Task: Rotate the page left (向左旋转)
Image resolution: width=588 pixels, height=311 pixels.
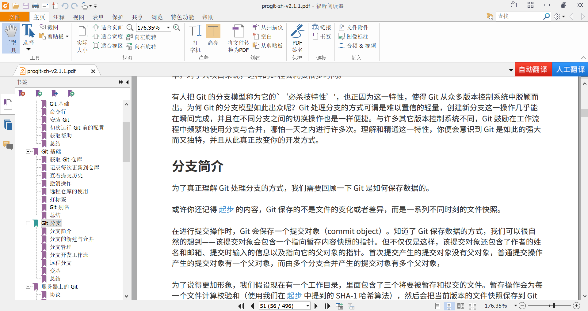Action: 142,37
